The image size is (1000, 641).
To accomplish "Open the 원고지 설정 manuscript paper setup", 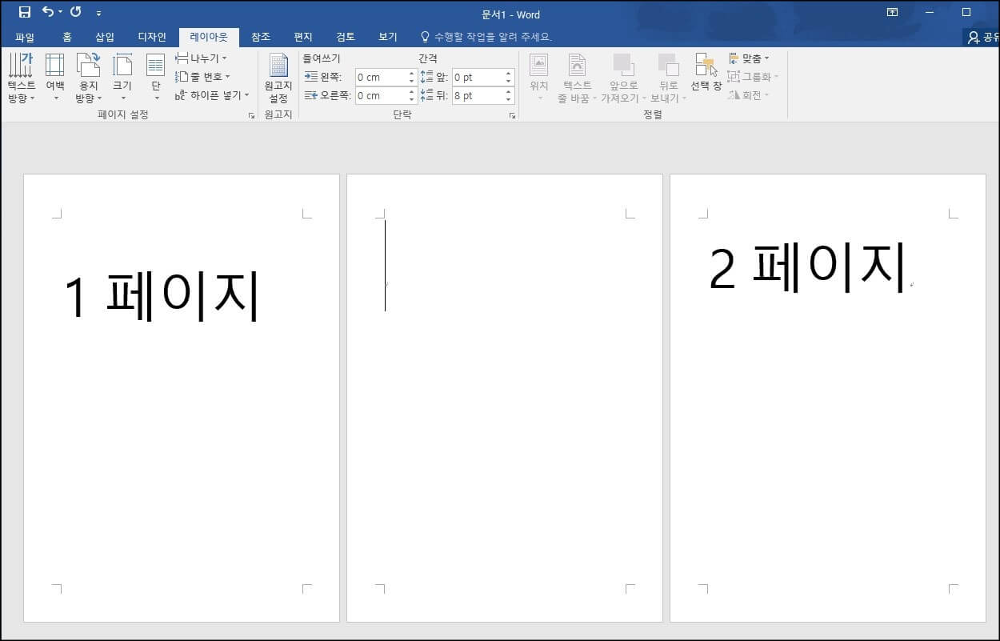I will 278,78.
